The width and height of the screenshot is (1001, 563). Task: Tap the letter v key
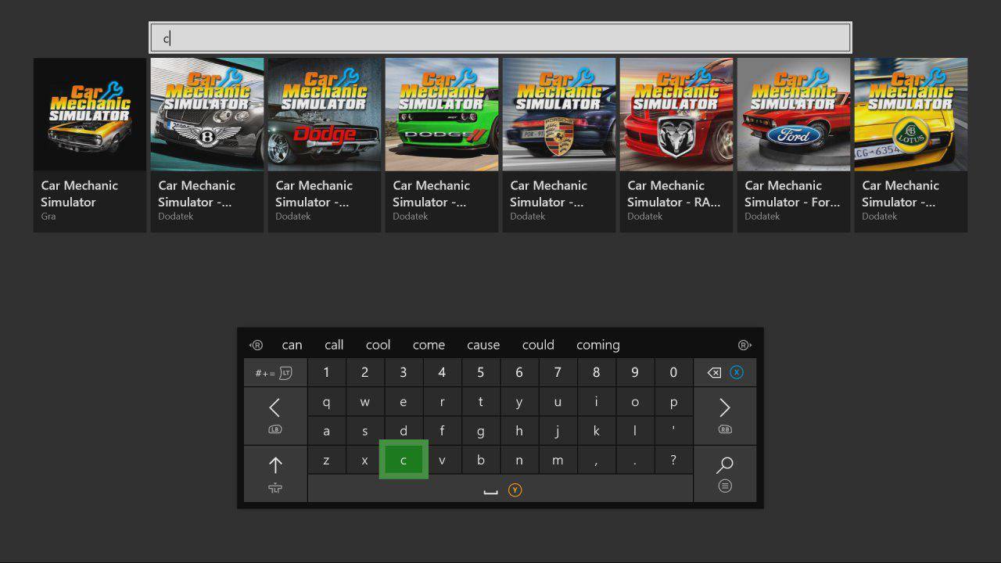point(442,460)
